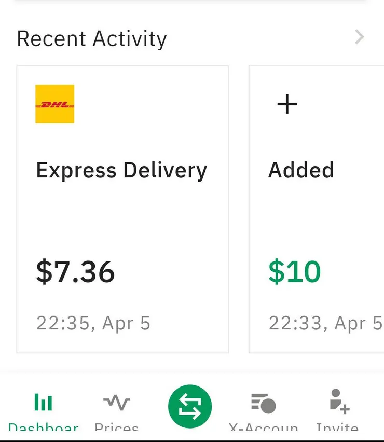Tap the green exchange arrows button
Screen dimensions: 384x442
[190, 406]
